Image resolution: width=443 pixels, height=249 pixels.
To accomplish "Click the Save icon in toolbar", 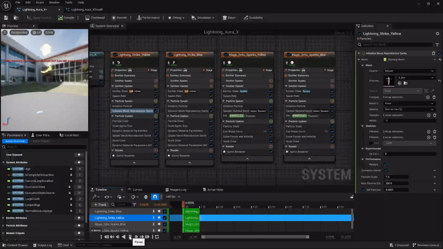I will pyautogui.click(x=5, y=18).
